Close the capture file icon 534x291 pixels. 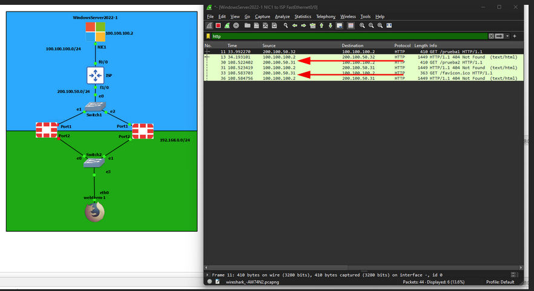265,25
